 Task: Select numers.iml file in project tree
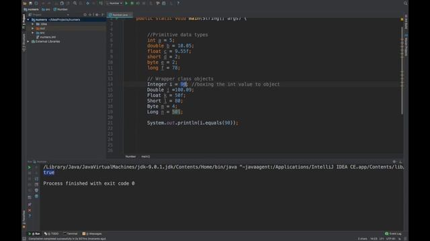[46, 37]
